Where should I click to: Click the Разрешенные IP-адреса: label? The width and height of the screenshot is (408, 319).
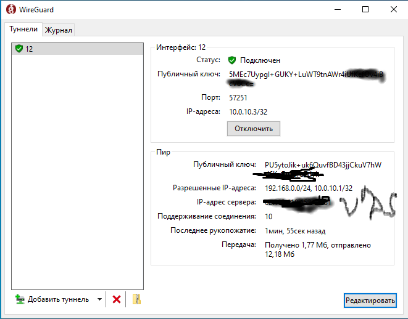214,188
